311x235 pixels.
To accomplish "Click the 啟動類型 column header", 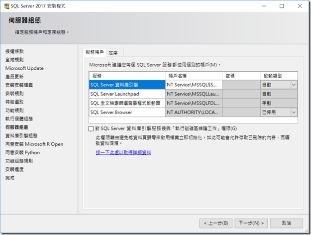I will 279,76.
